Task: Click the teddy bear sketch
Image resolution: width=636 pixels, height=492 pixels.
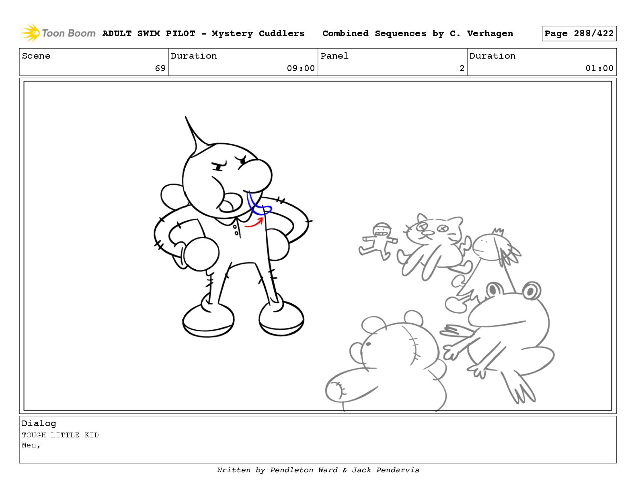Action: pos(386,361)
